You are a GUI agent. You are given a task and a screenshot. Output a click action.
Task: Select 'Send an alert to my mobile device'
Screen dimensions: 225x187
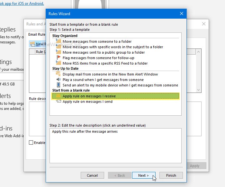click(120, 85)
